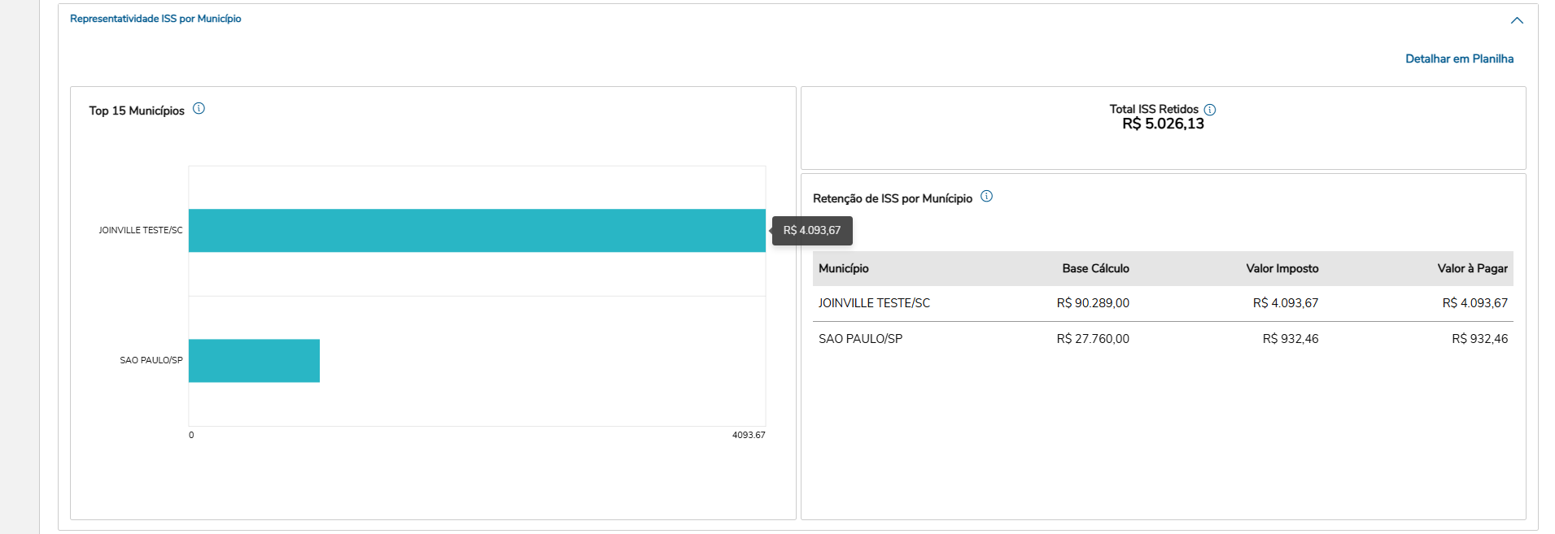This screenshot has width=1555, height=534.
Task: Click info icon beside Top 15 Municípios
Action: tap(199, 109)
